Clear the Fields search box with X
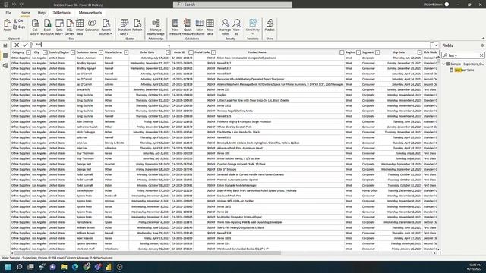This screenshot has width=486, height=273. (481, 55)
